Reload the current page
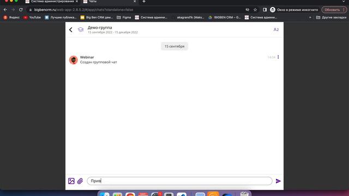 (21, 10)
